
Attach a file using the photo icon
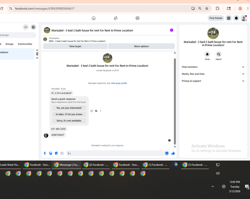pos(50,153)
